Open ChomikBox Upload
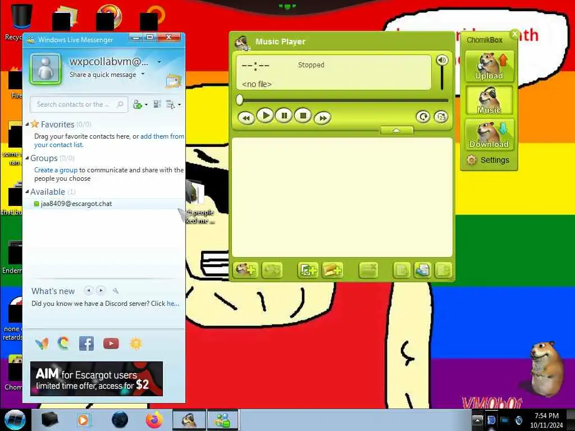Viewport: 575px width, 431px height. click(x=489, y=66)
